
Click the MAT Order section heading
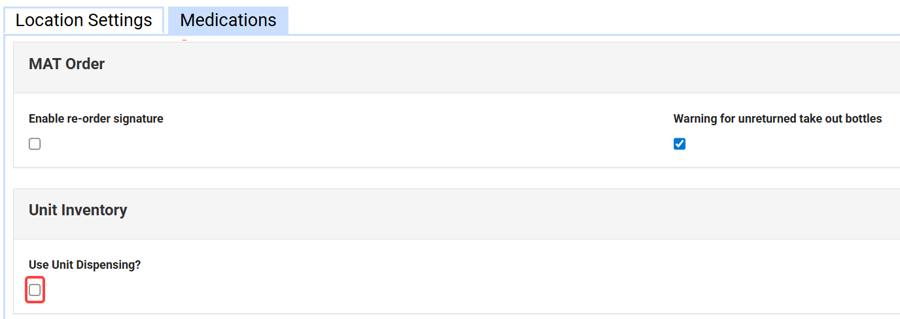tap(67, 64)
